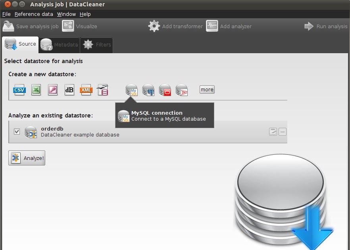Run the analysis
The height and width of the screenshot is (250, 350).
pos(326,26)
